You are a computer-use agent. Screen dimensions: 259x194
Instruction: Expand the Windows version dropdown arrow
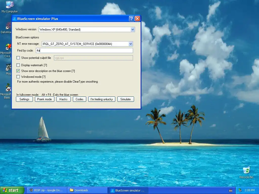(x=133, y=30)
